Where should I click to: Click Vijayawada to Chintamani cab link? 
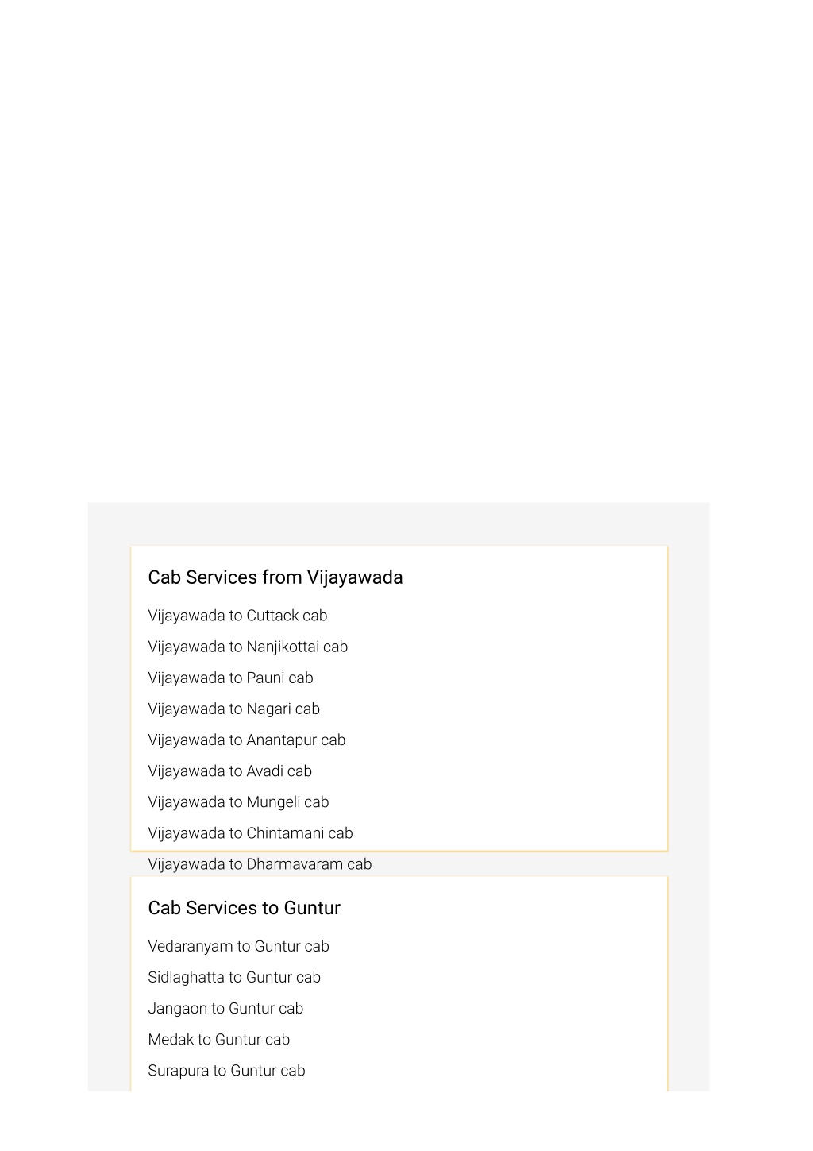(x=250, y=832)
